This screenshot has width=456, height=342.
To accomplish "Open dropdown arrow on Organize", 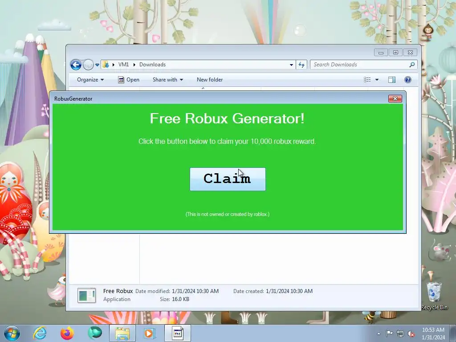I will coord(102,80).
